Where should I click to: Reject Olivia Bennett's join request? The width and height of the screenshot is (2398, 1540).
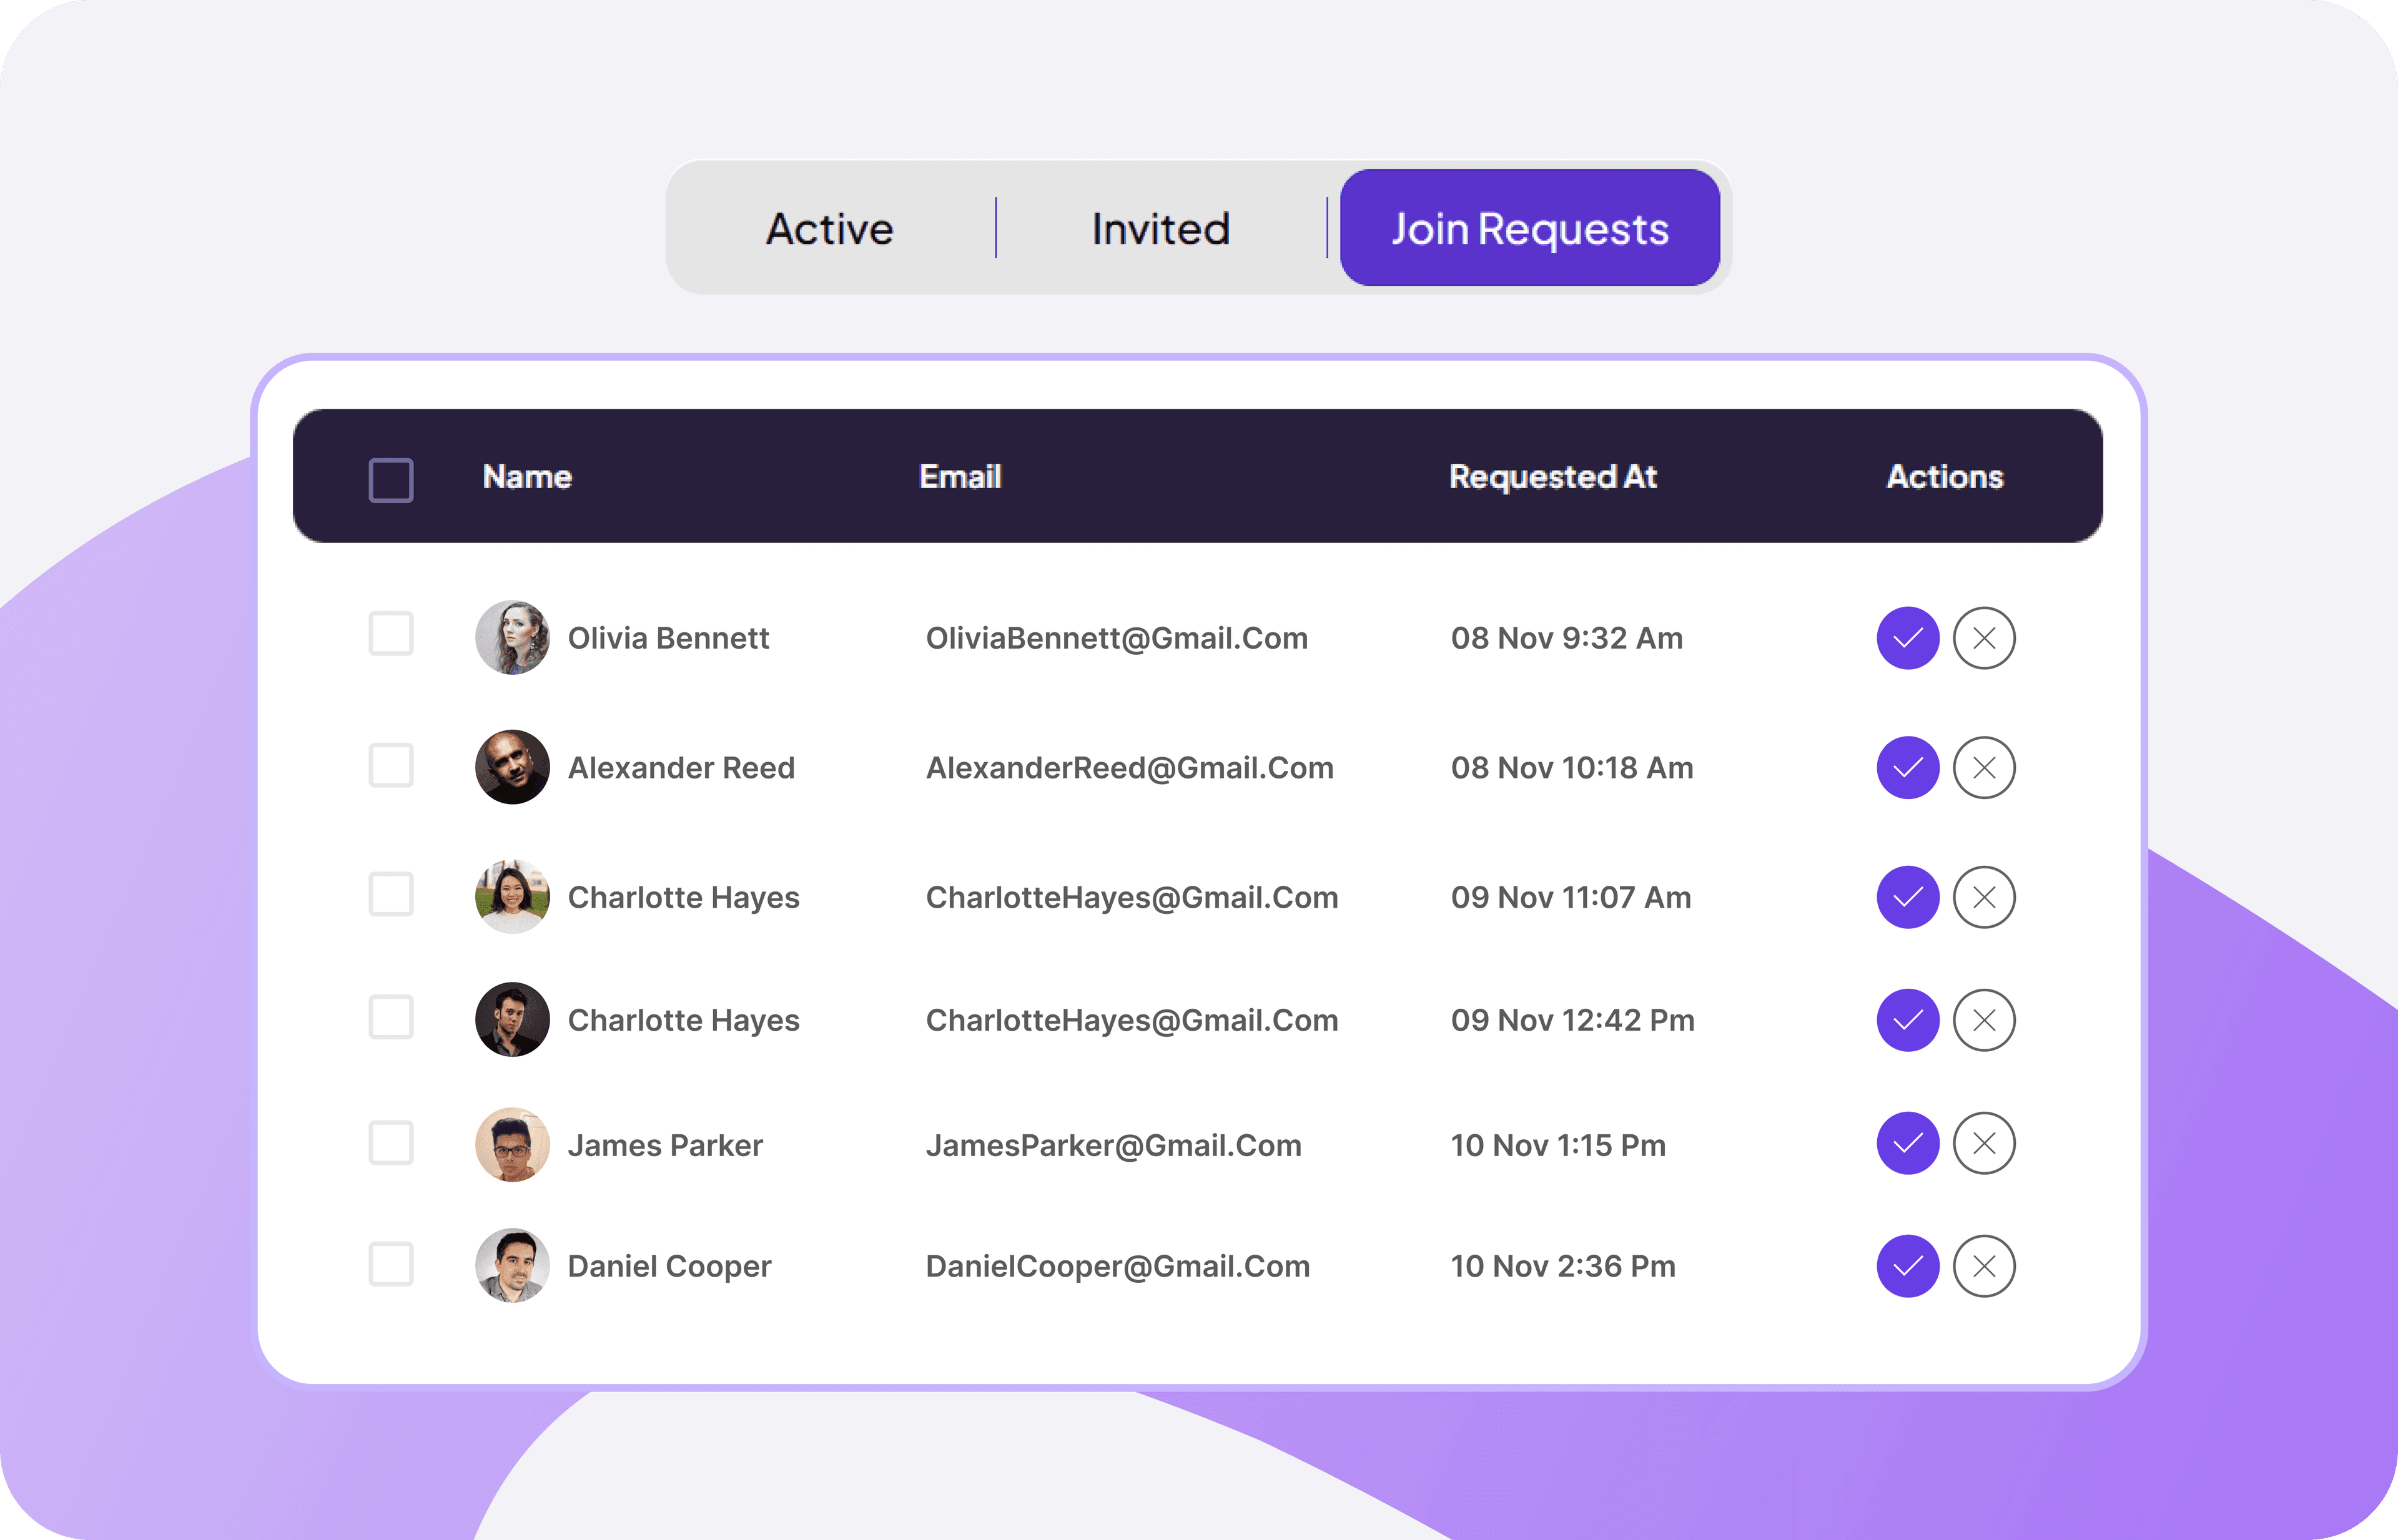point(1984,637)
